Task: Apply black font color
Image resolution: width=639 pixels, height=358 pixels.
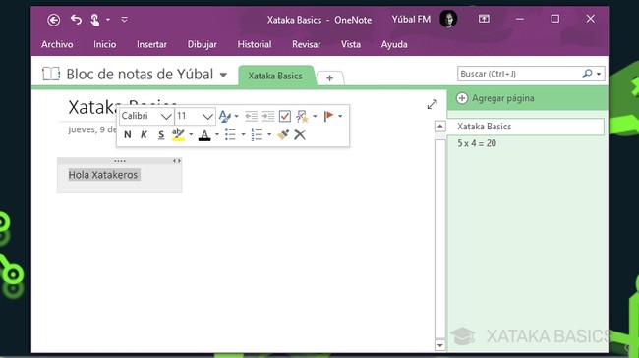Action: 204,135
